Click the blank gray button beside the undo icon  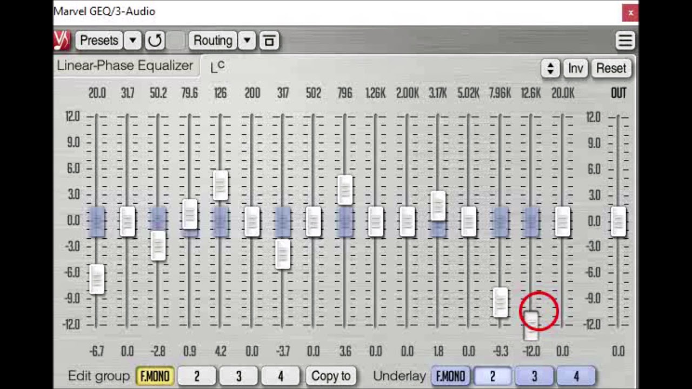point(175,41)
